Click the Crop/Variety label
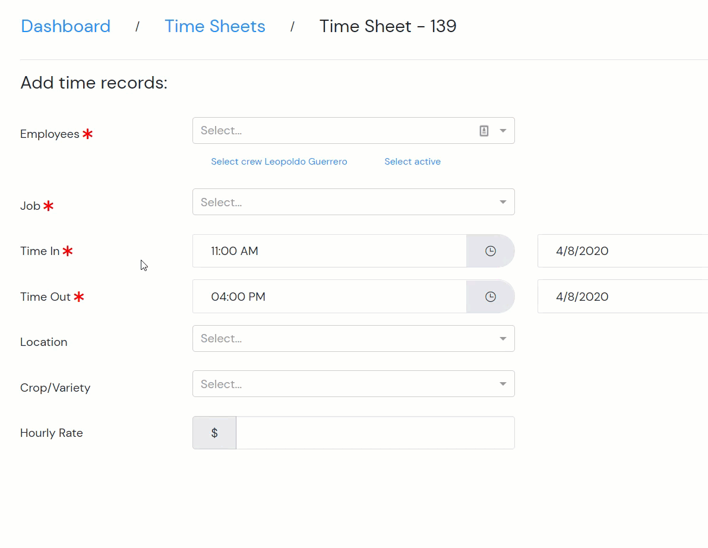Image resolution: width=708 pixels, height=548 pixels. click(x=55, y=388)
